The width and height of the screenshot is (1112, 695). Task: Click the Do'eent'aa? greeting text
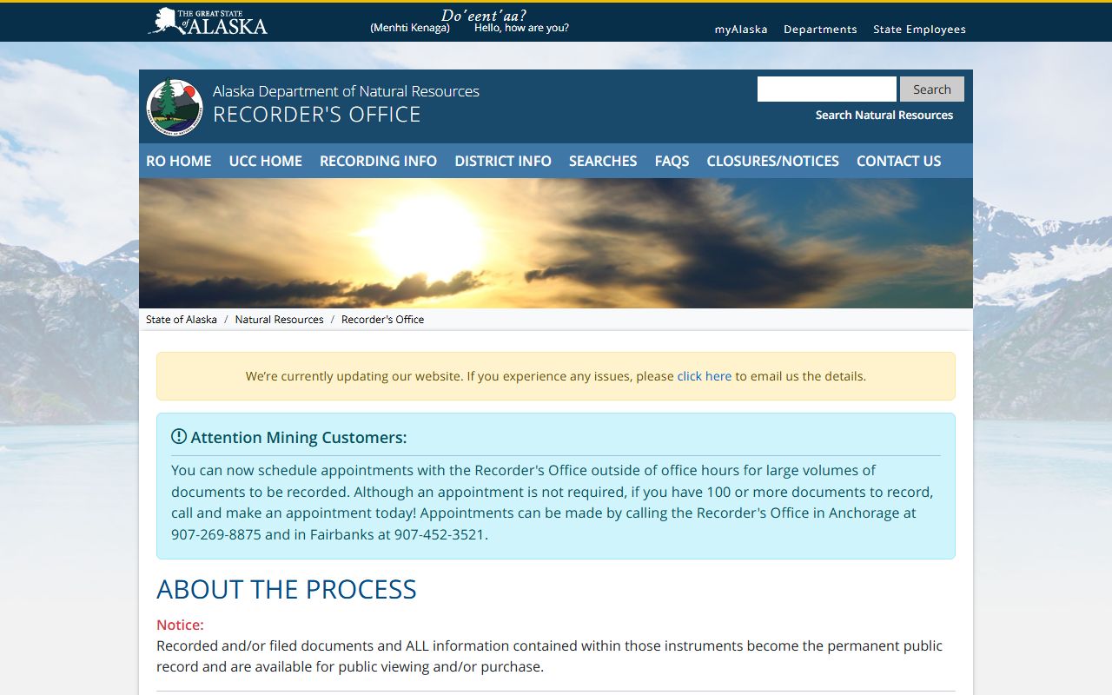tap(483, 15)
